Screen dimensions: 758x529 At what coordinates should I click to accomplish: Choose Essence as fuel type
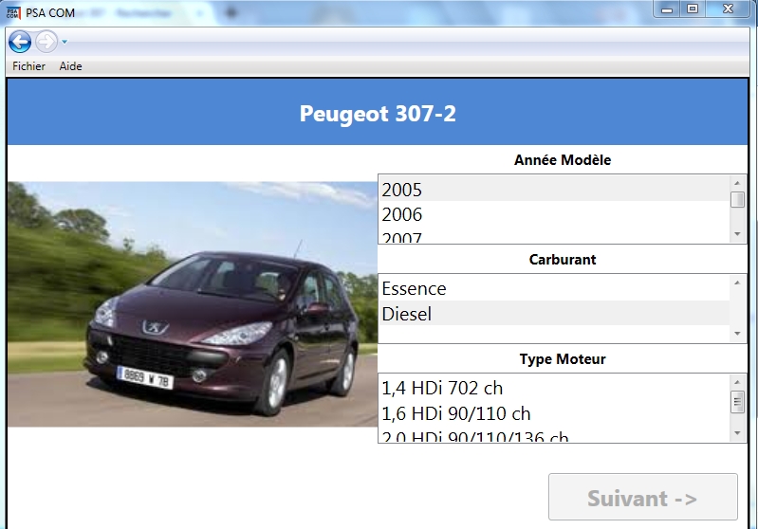(x=554, y=288)
